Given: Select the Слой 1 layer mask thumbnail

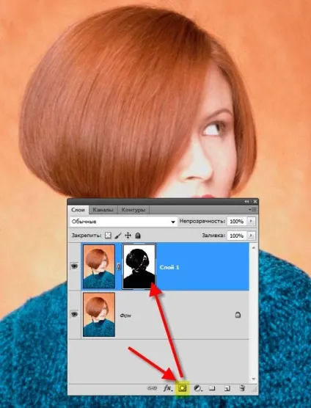Looking at the screenshot, I should pyautogui.click(x=139, y=266).
